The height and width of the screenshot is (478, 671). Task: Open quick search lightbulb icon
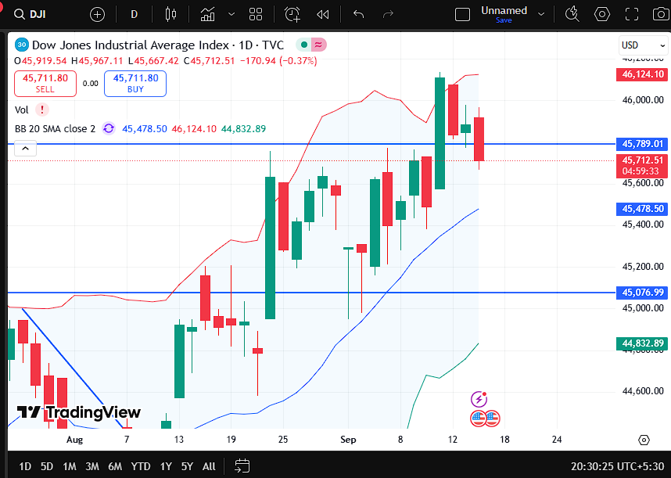coord(572,14)
